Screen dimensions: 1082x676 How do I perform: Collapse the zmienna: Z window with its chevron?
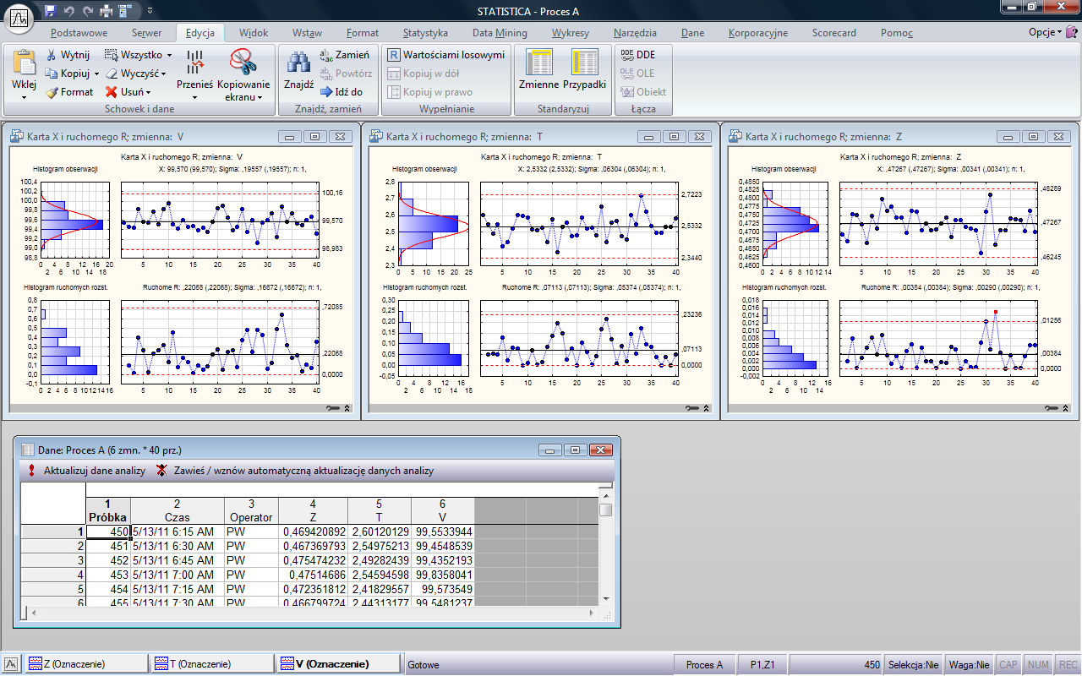pos(1066,408)
